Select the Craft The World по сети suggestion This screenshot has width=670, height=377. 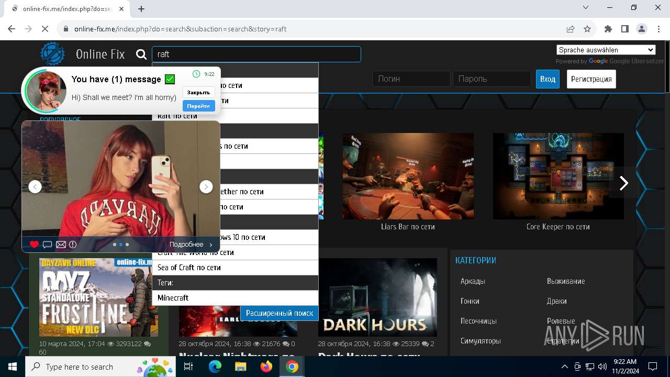[235, 252]
